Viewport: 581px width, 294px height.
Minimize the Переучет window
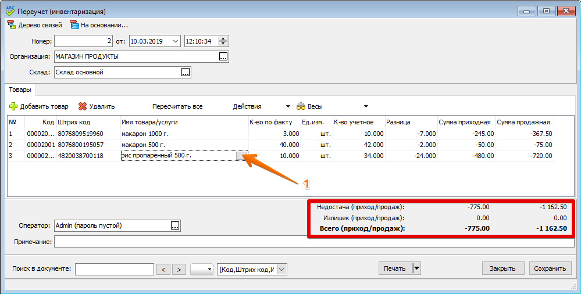tap(526, 11)
